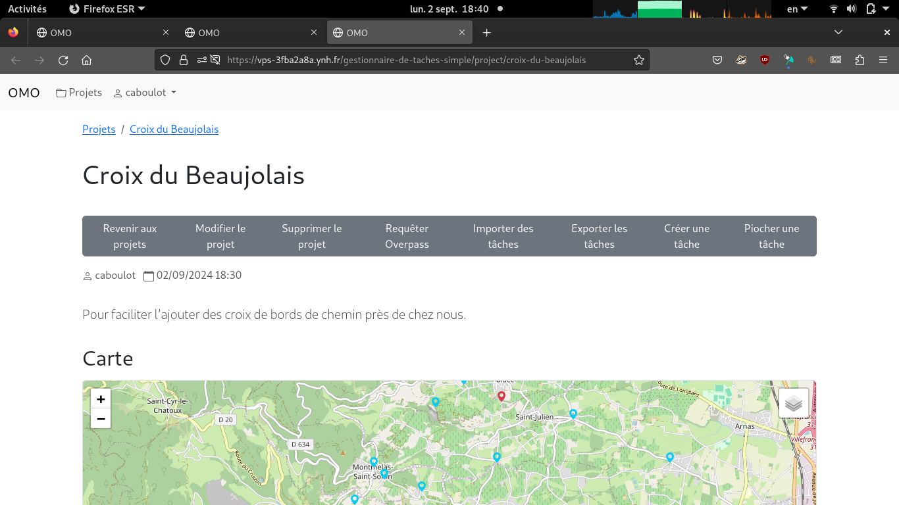Image resolution: width=899 pixels, height=505 pixels.
Task: Reload the current page
Action: tap(63, 60)
